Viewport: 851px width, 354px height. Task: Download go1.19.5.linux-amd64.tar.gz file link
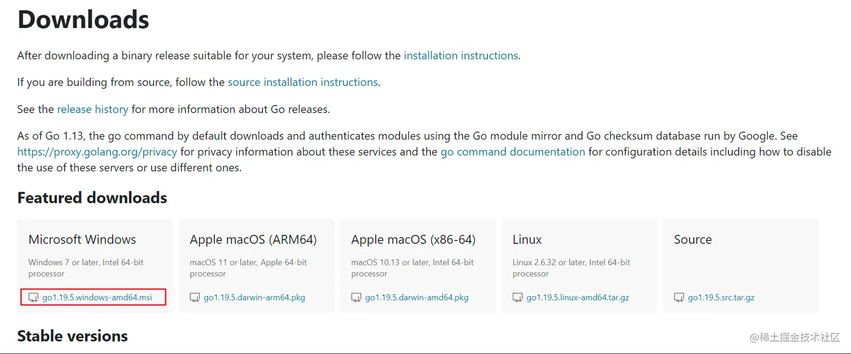pos(578,297)
